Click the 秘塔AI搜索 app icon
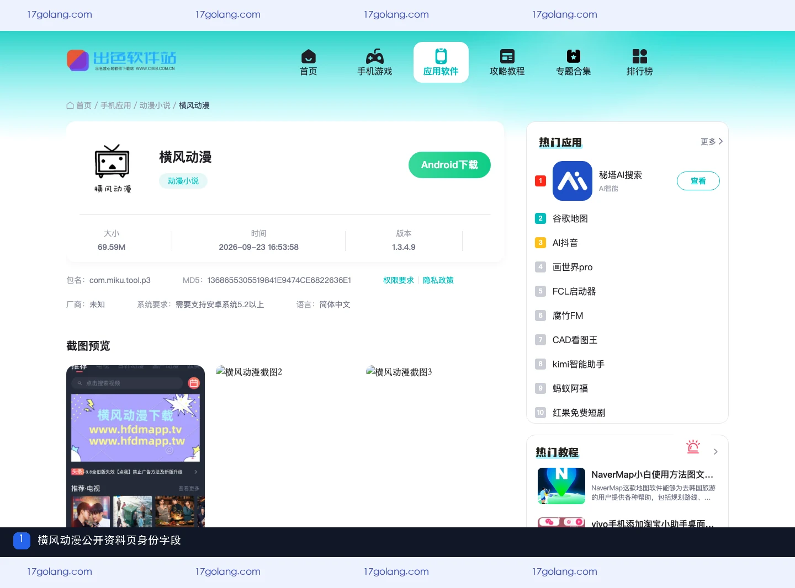The image size is (795, 588). (x=573, y=181)
